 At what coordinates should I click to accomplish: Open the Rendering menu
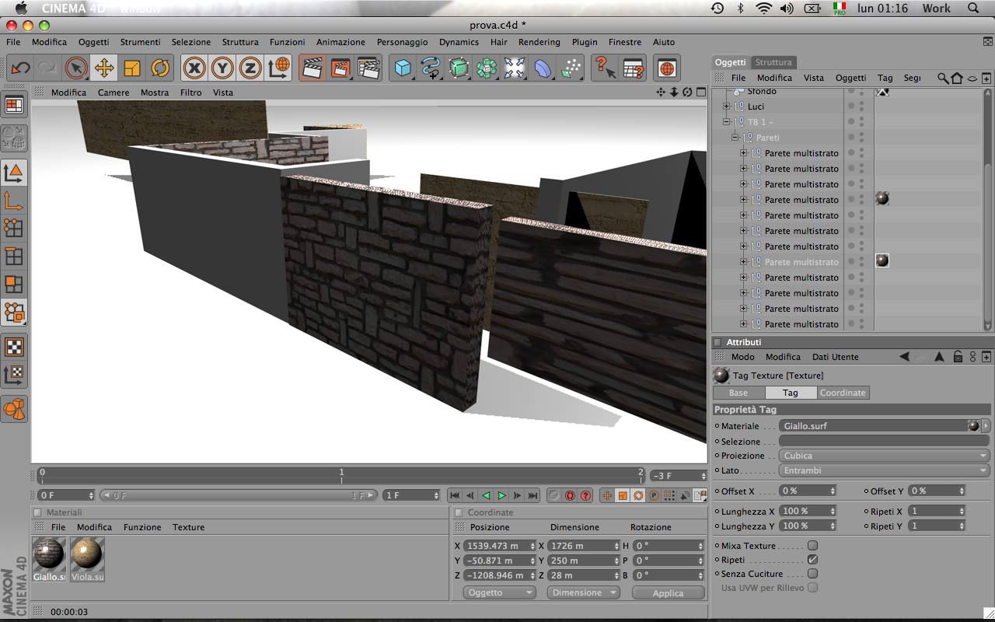539,42
